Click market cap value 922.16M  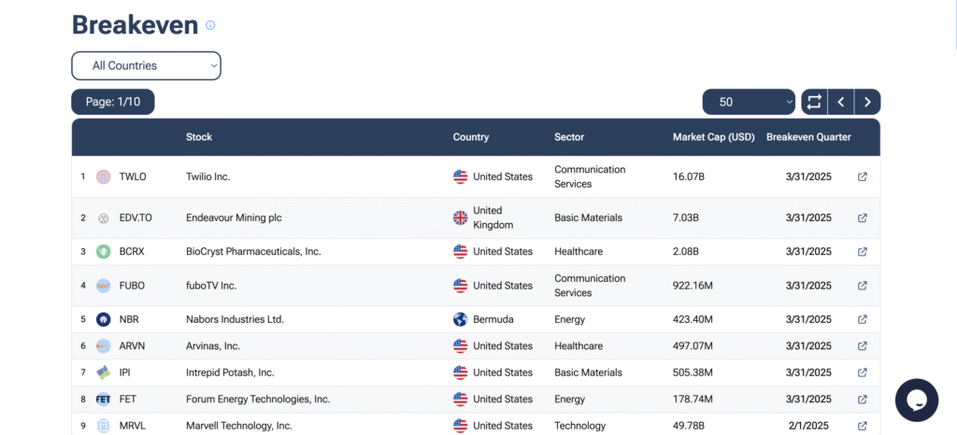click(x=693, y=286)
